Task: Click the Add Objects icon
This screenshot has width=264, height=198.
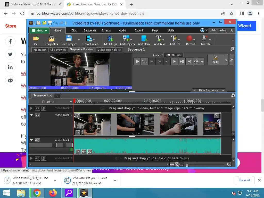Action: [127, 40]
